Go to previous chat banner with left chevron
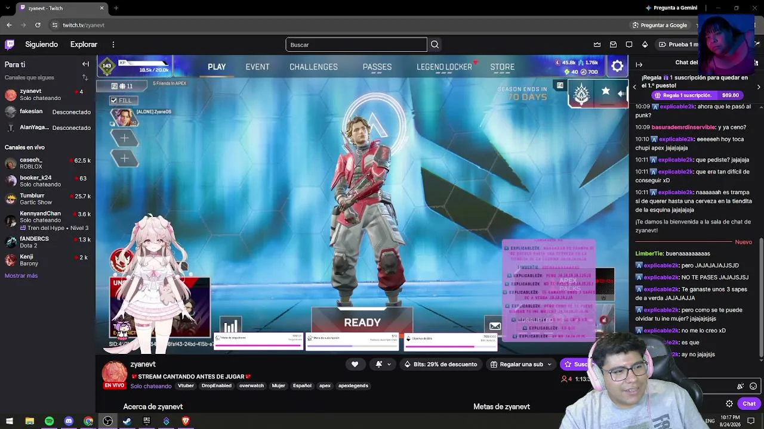 click(634, 87)
